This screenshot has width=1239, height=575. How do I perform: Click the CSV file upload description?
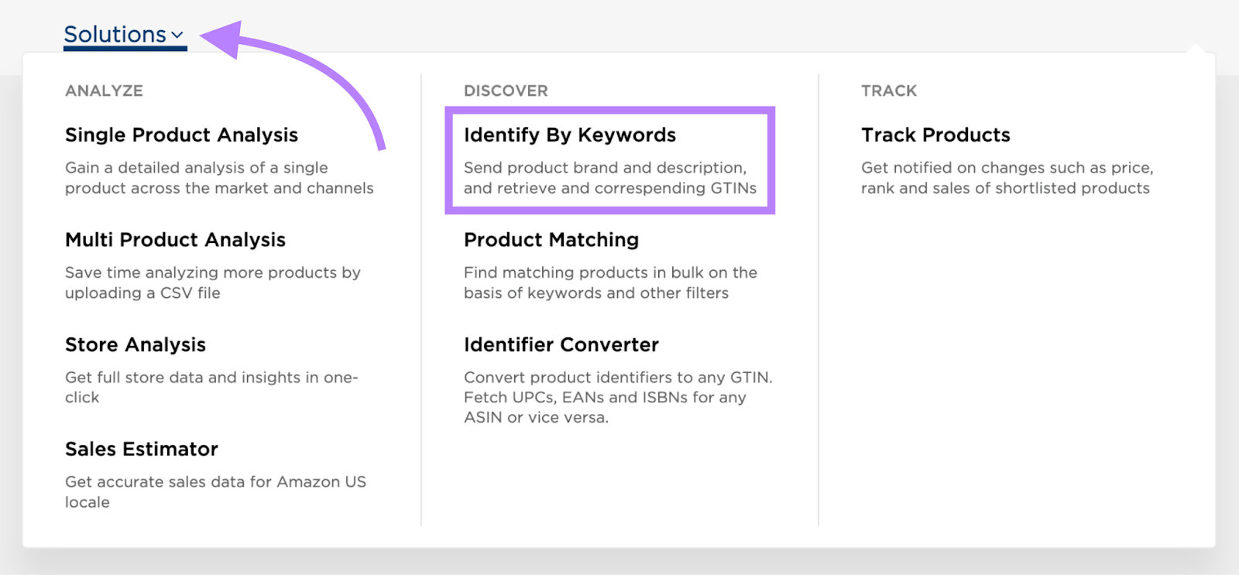coord(213,282)
